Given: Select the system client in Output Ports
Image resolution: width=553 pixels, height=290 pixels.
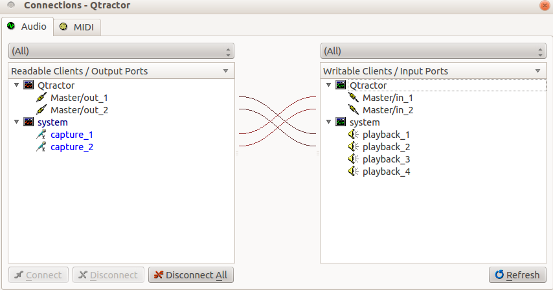Looking at the screenshot, I should [52, 122].
